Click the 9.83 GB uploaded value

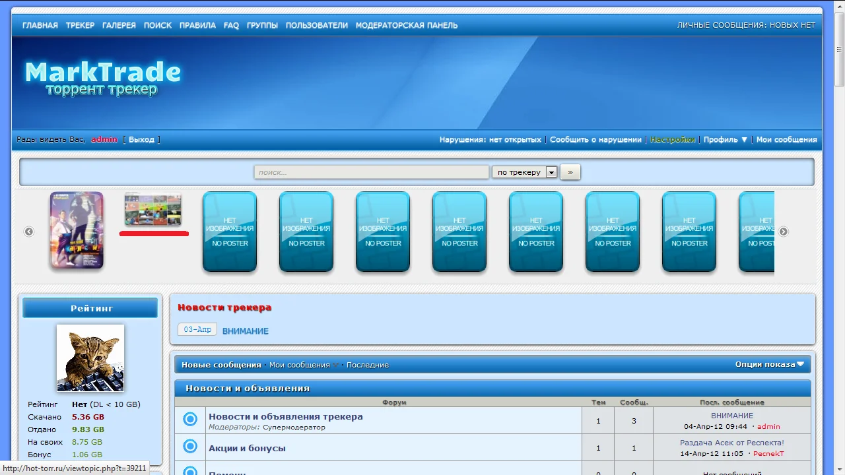(x=88, y=429)
